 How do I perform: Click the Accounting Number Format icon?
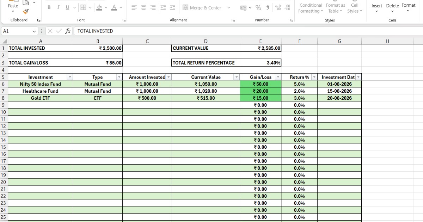point(243,8)
